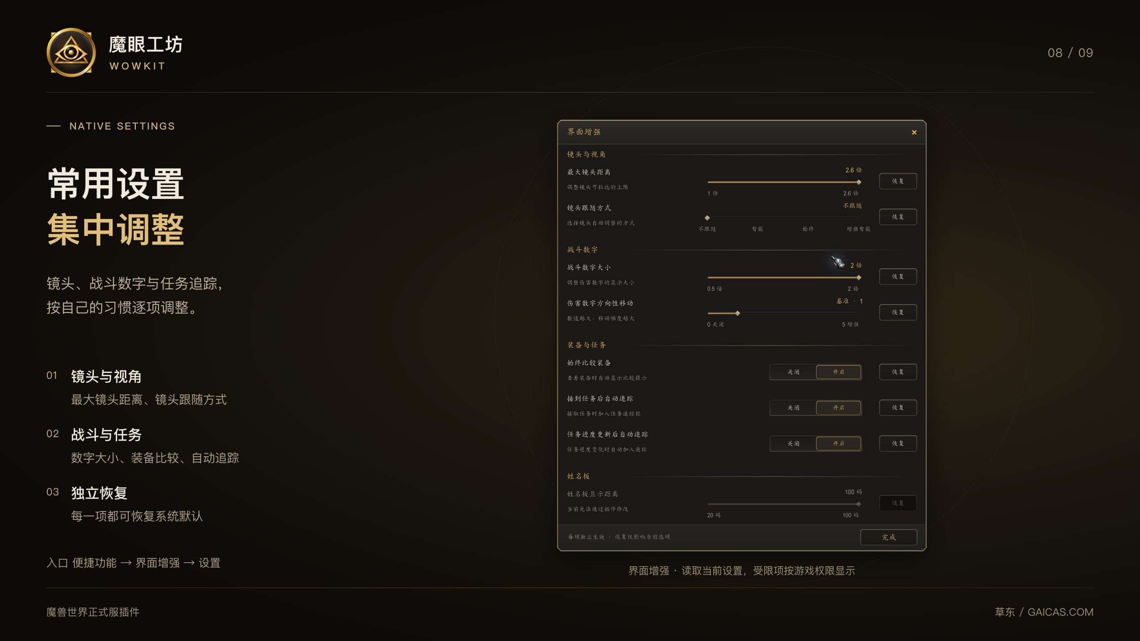Open the GAICAS.COM footer link

coord(1060,612)
